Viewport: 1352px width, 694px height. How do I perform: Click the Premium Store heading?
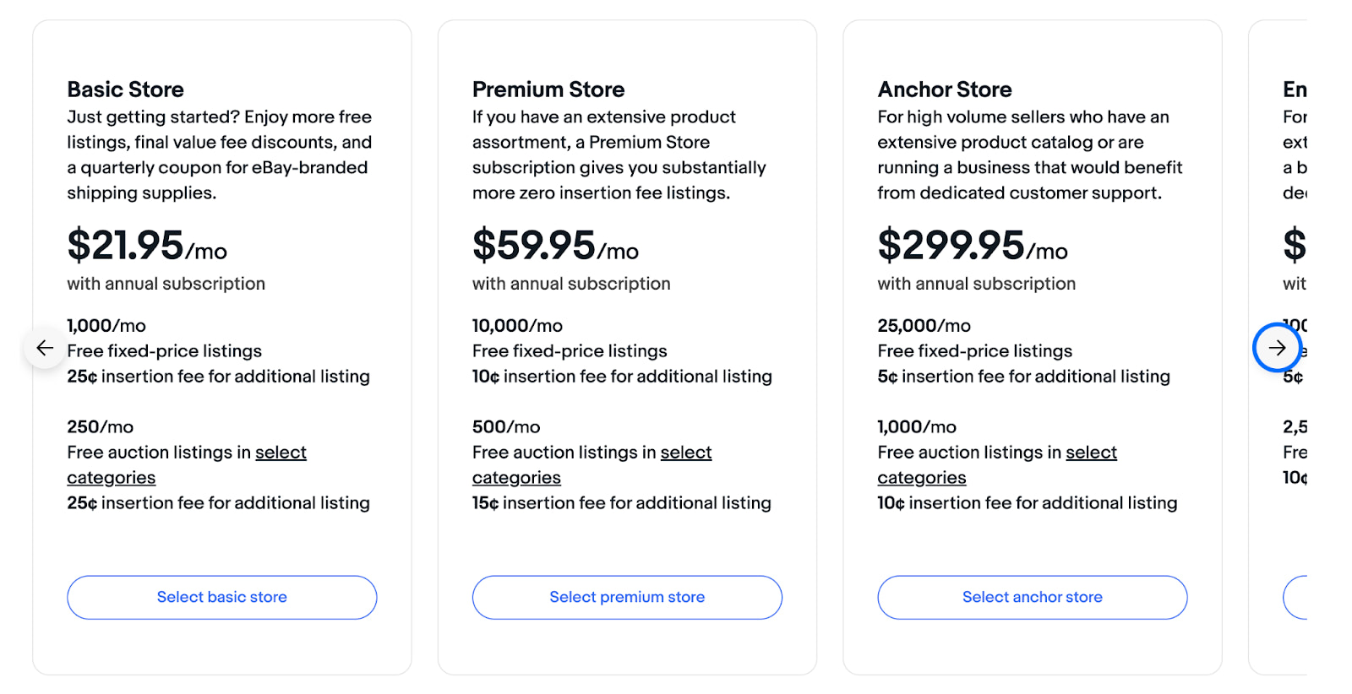tap(548, 89)
